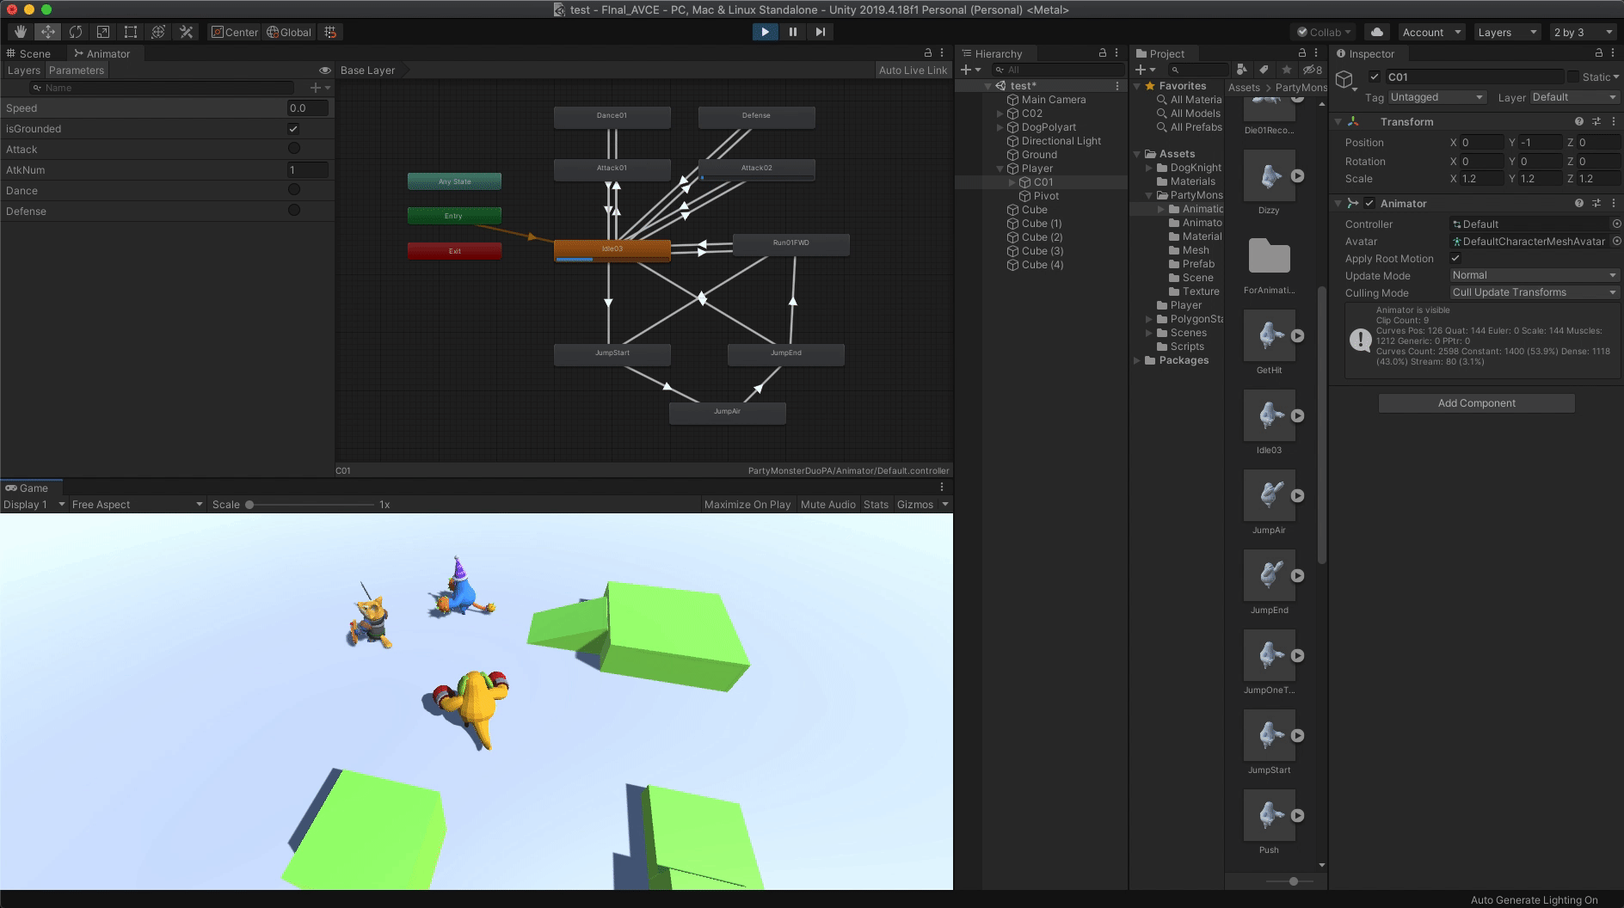Click the Collab menu
The image size is (1624, 908).
[1324, 32]
